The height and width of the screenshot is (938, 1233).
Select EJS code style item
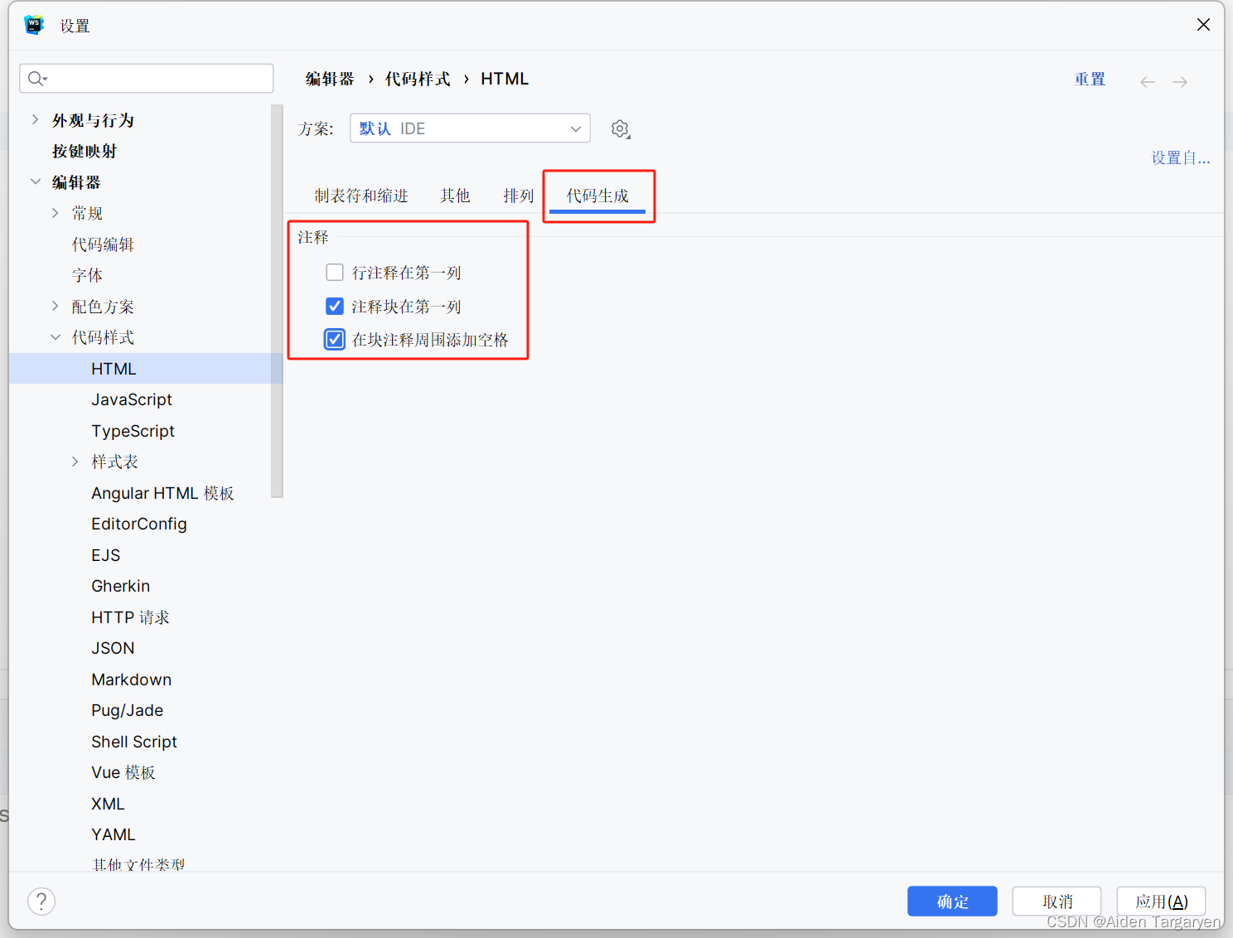106,555
